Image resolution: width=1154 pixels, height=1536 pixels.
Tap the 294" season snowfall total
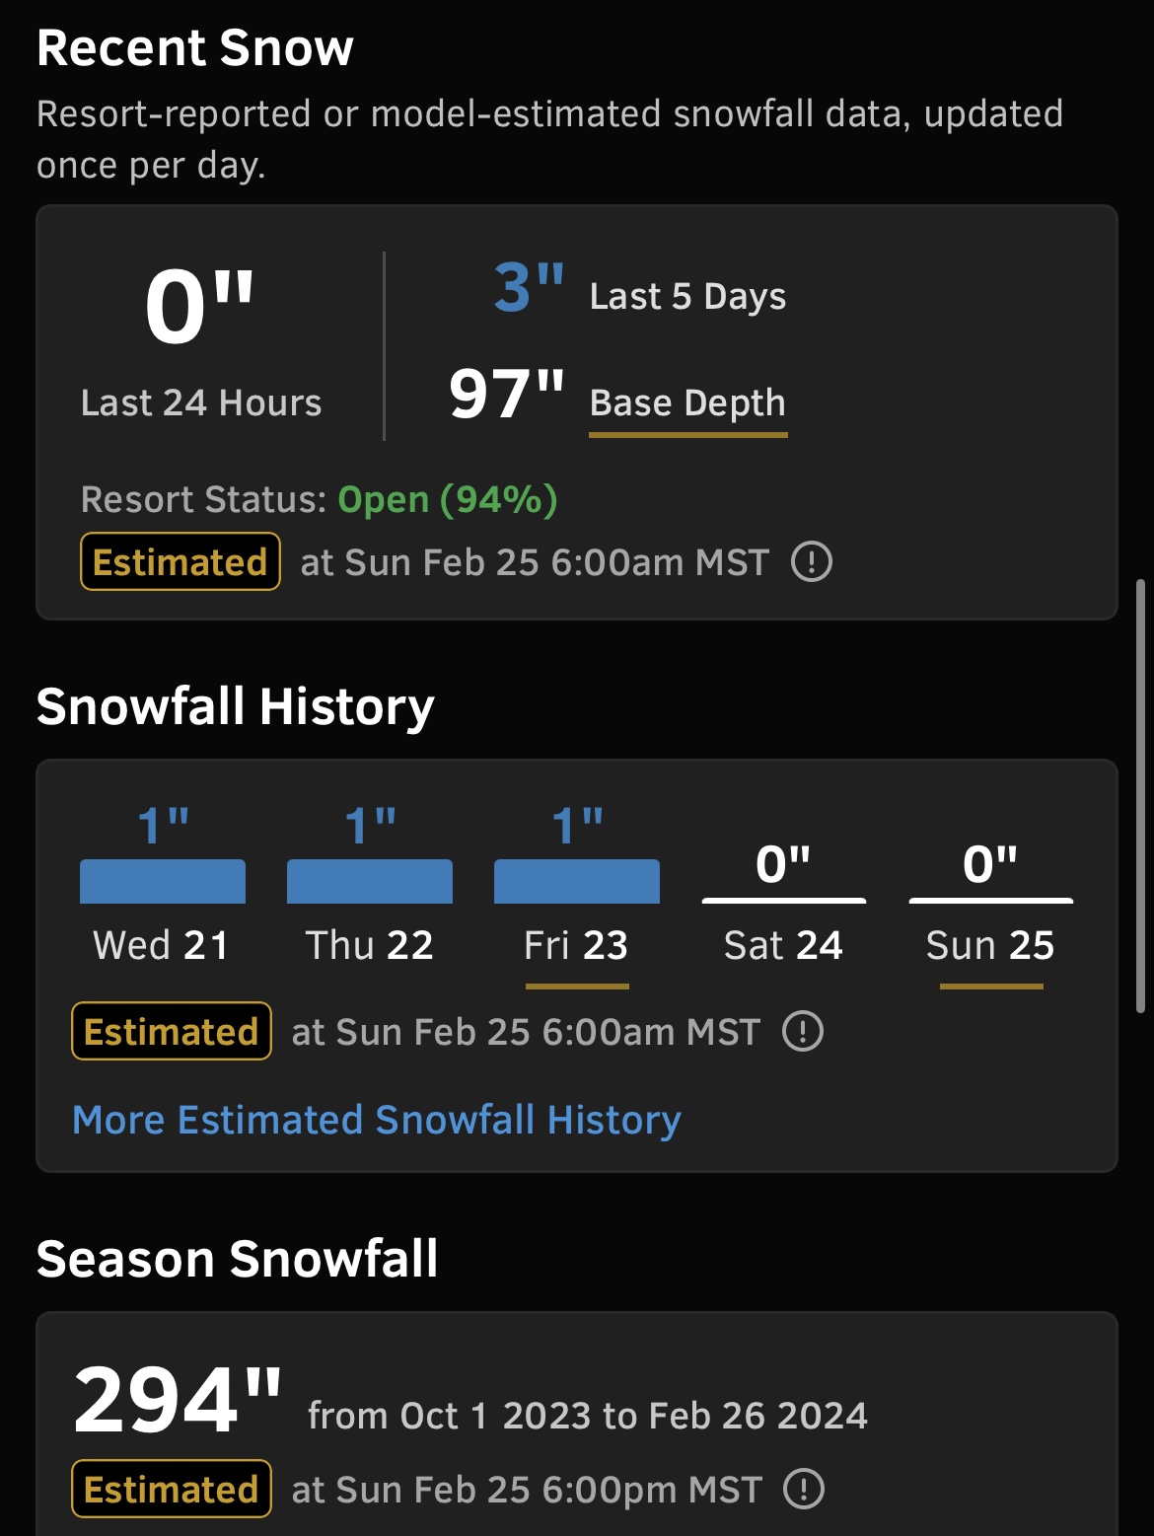click(178, 1400)
